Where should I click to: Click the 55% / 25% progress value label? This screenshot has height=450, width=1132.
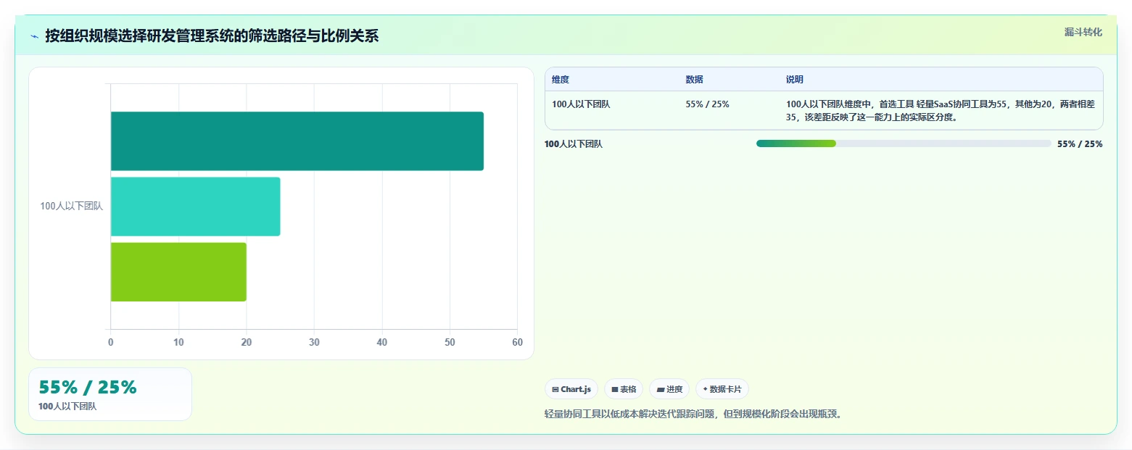pos(1080,144)
